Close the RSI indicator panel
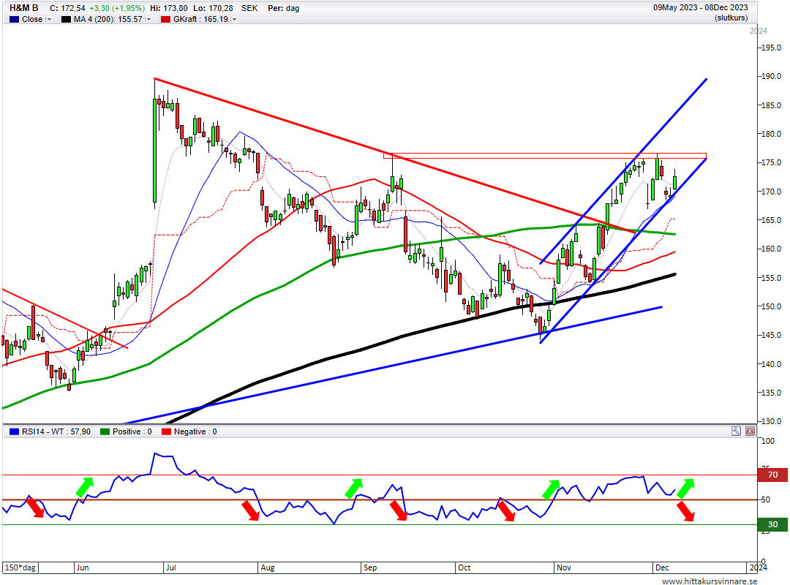790x585 pixels. [x=750, y=431]
